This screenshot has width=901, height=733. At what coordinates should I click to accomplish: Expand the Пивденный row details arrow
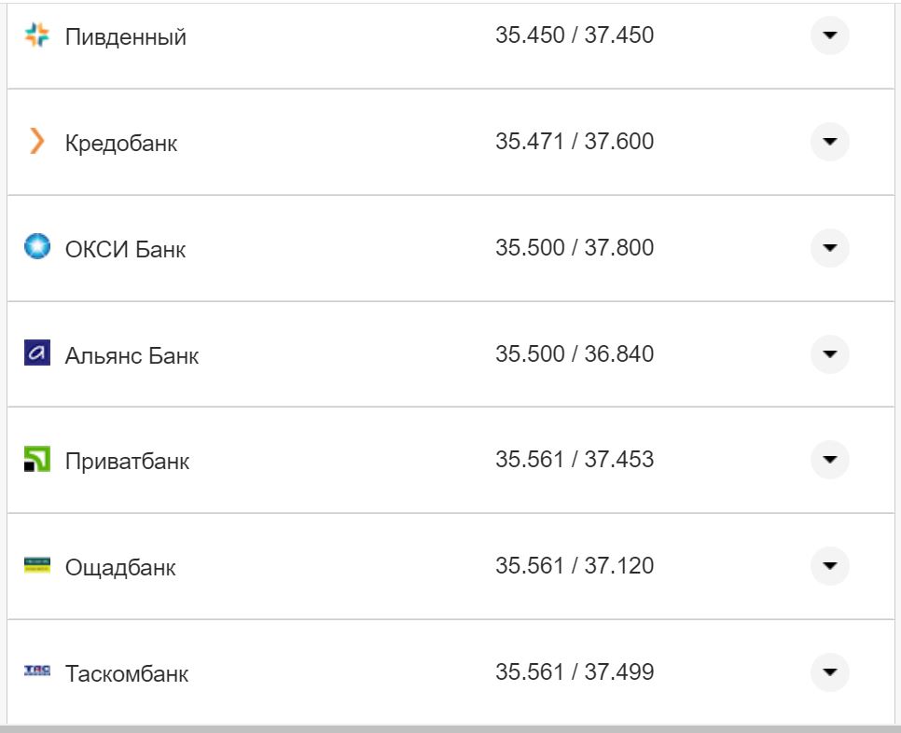[829, 36]
